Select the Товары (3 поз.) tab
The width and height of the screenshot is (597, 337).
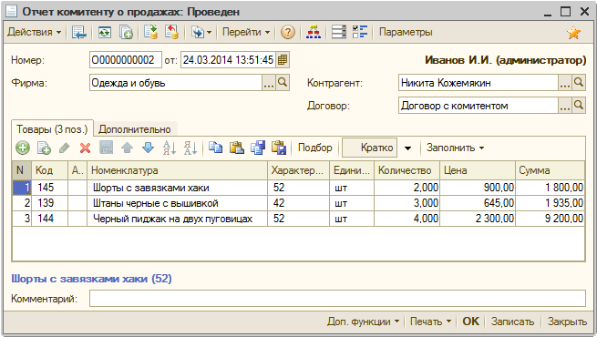[52, 129]
